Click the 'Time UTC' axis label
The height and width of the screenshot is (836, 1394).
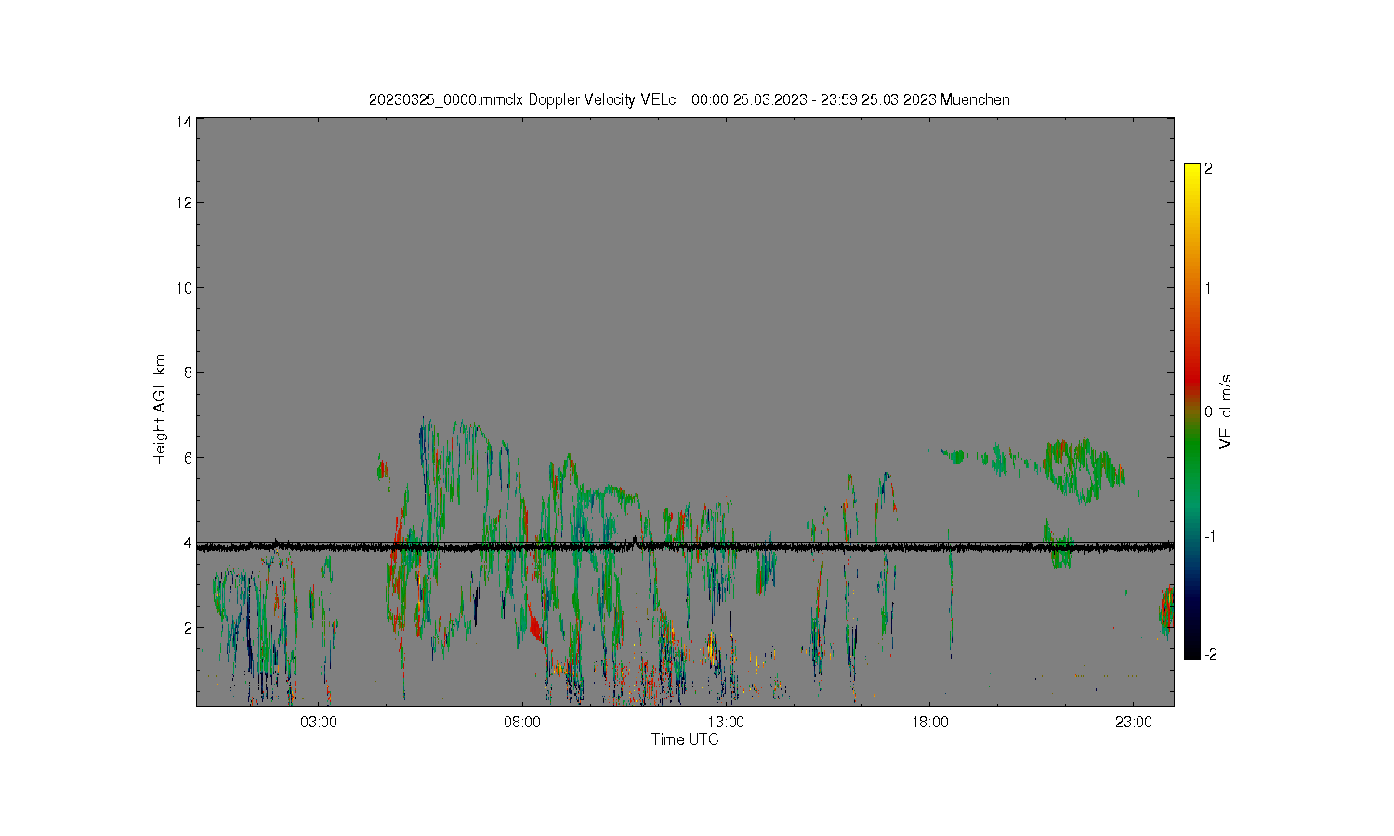tap(685, 739)
